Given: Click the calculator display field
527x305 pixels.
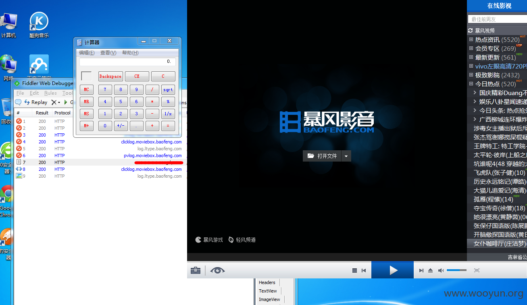Looking at the screenshot, I should (127, 62).
